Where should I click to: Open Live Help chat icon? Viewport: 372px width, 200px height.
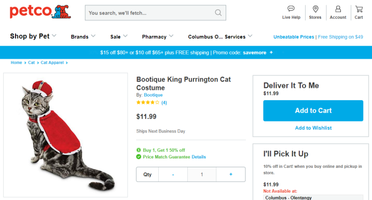pyautogui.click(x=291, y=9)
